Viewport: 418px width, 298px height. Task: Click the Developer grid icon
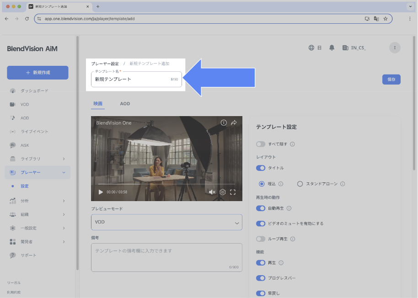pyautogui.click(x=12, y=241)
